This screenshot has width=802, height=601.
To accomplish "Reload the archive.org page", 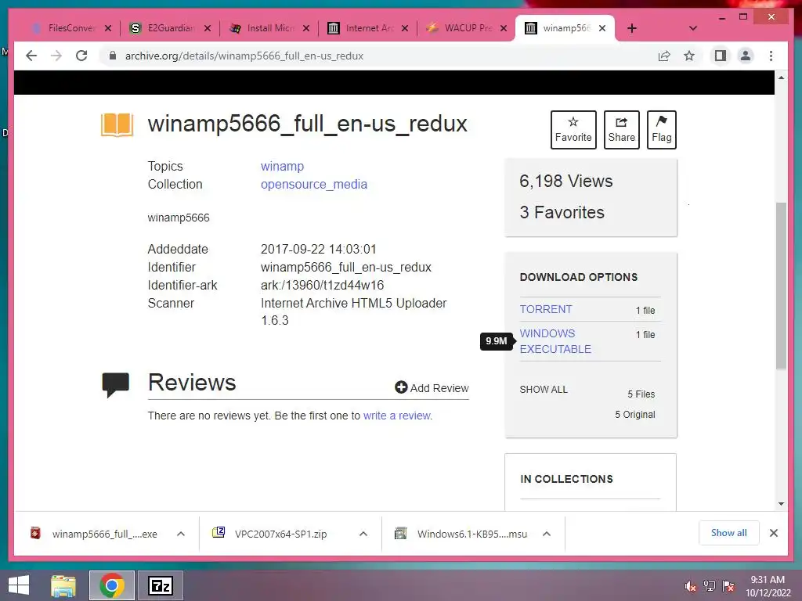I will pos(81,56).
